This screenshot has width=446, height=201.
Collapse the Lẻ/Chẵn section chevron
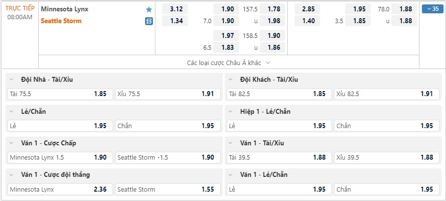(x=11, y=111)
